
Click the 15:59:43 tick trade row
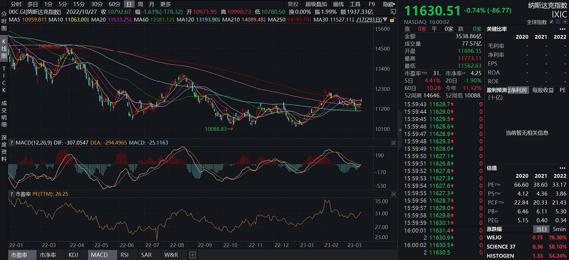444,104
